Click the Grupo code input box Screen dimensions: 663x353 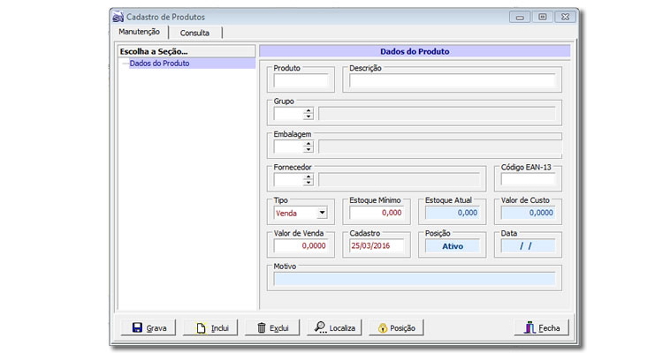pyautogui.click(x=289, y=114)
